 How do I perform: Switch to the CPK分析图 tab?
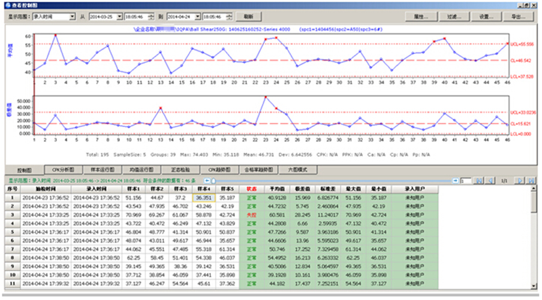click(x=64, y=169)
